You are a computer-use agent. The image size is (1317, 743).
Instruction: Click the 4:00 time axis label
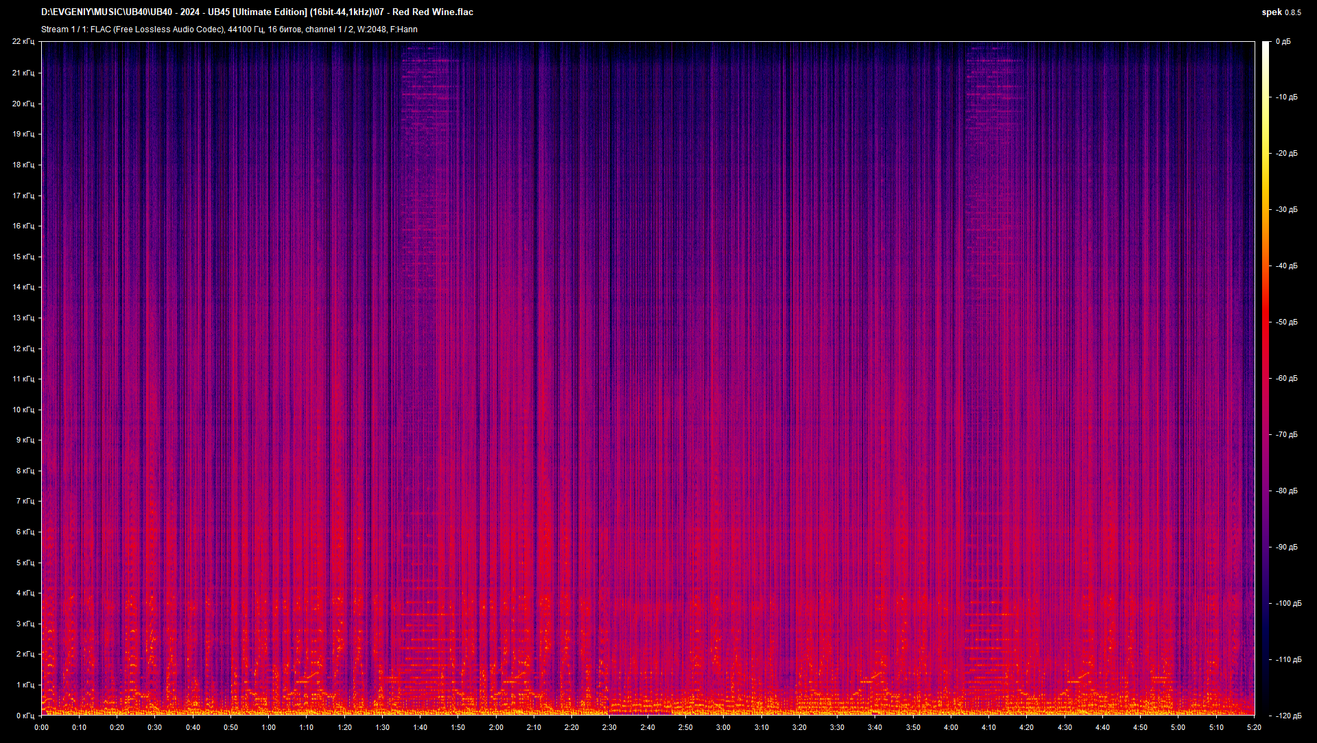[x=951, y=727]
